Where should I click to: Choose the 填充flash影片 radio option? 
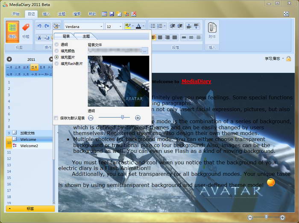click(x=57, y=63)
